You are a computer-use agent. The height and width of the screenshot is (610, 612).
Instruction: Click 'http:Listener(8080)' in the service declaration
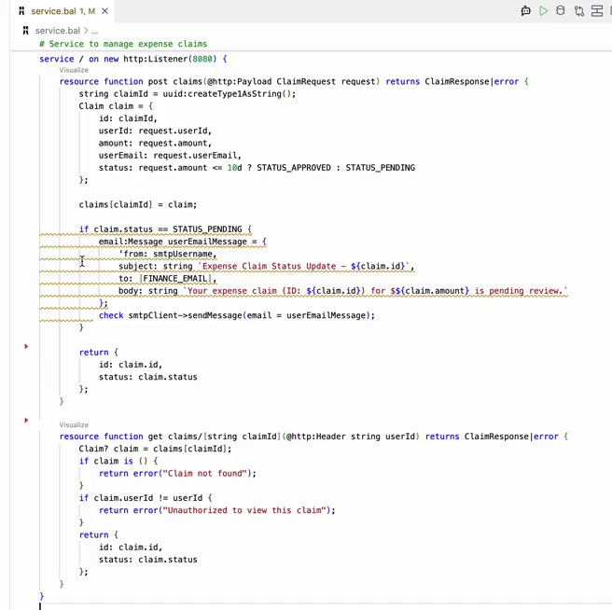pos(170,59)
